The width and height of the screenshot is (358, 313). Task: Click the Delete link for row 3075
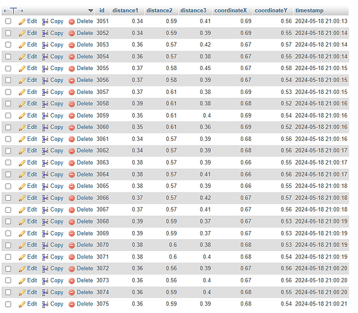pyautogui.click(x=85, y=304)
